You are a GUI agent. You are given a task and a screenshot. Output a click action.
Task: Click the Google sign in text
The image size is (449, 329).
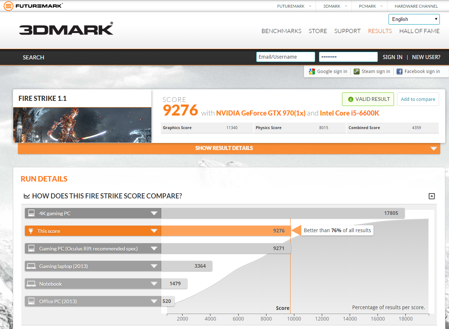pyautogui.click(x=332, y=72)
